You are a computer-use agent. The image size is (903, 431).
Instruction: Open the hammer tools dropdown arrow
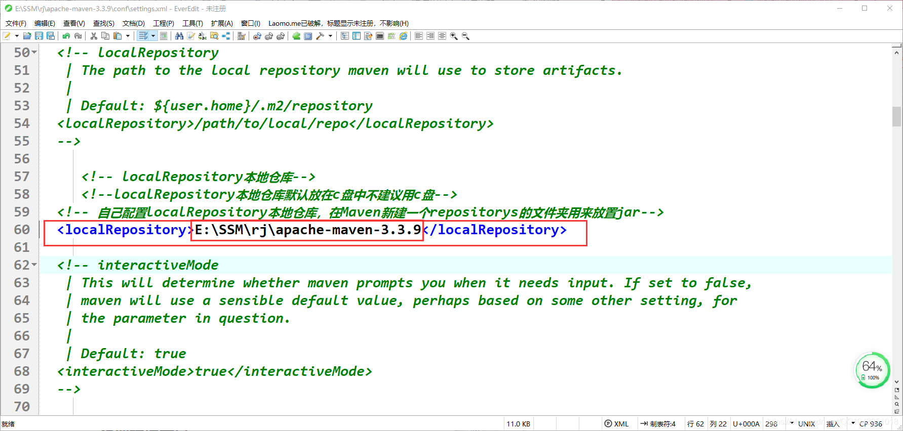coord(330,36)
